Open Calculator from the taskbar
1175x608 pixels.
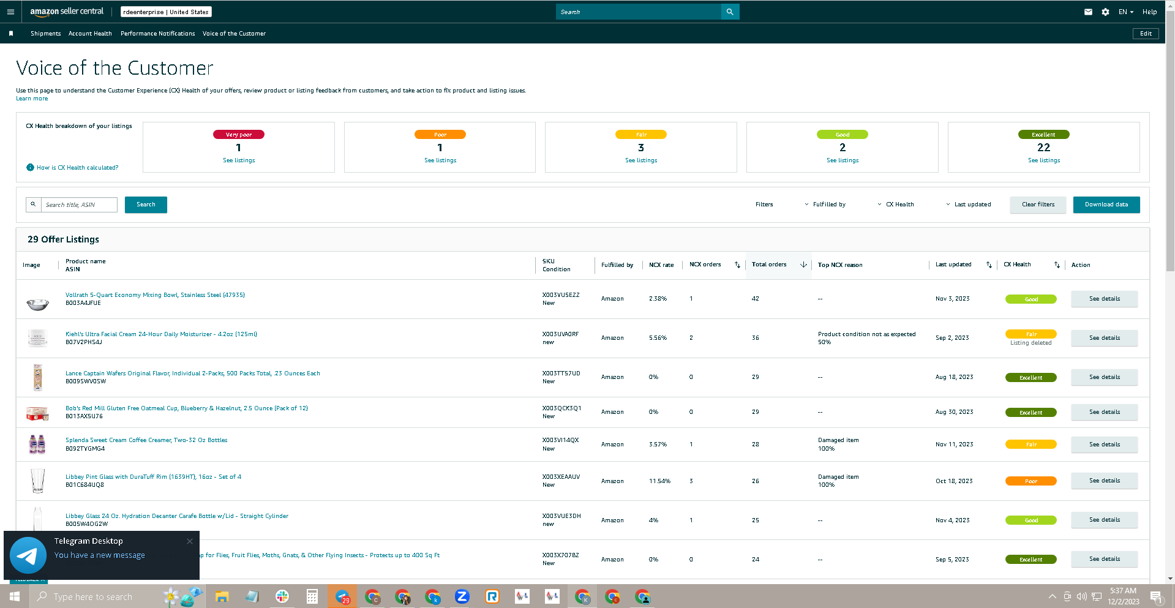click(x=312, y=596)
